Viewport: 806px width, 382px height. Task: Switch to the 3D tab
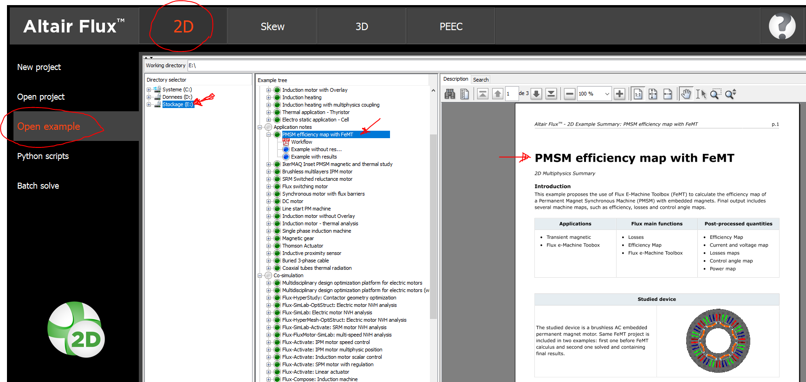pos(362,26)
